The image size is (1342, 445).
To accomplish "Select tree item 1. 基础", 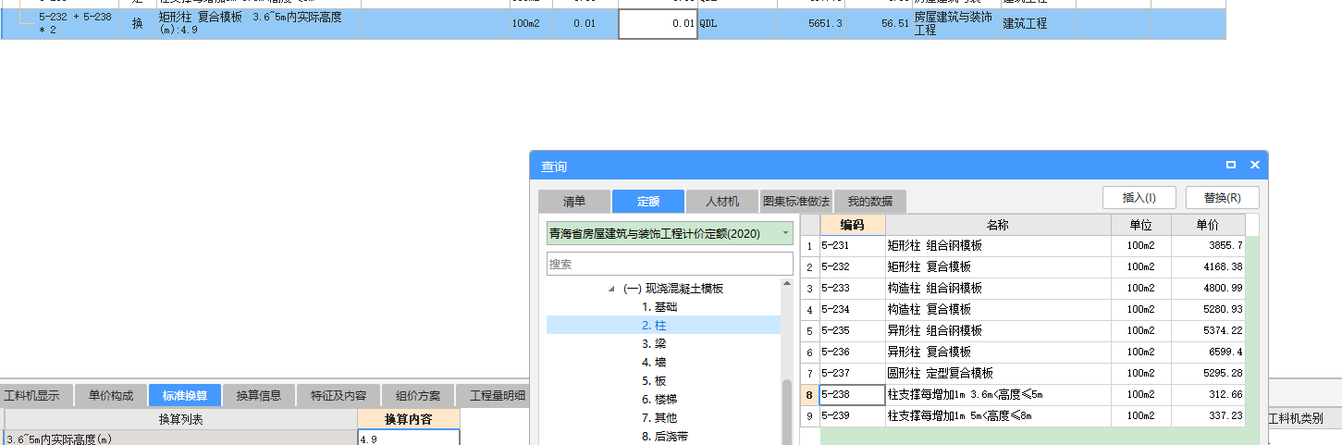I will pos(659,307).
